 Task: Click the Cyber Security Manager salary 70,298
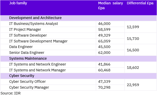coord(104,87)
